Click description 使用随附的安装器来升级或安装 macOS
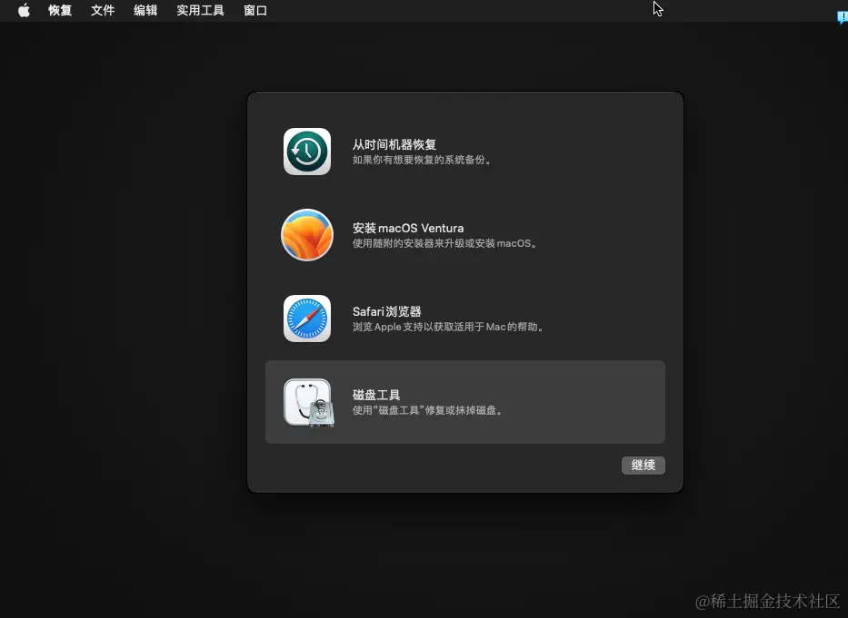 [x=445, y=243]
